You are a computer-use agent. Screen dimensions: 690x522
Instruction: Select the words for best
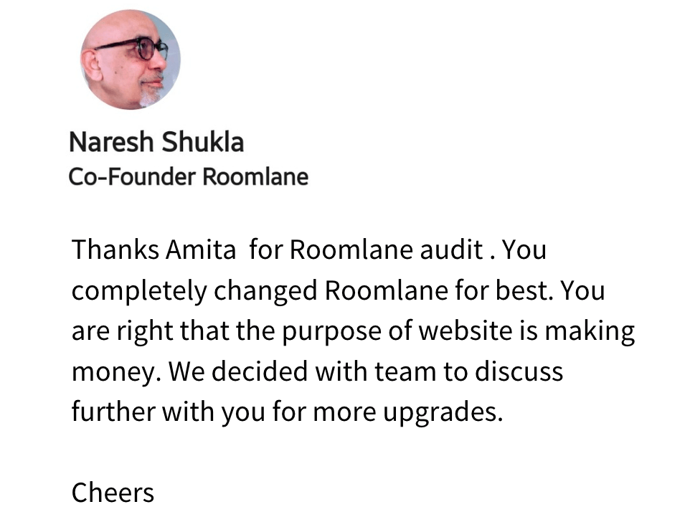click(514, 291)
